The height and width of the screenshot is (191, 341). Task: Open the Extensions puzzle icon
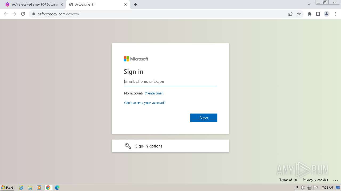click(x=310, y=14)
